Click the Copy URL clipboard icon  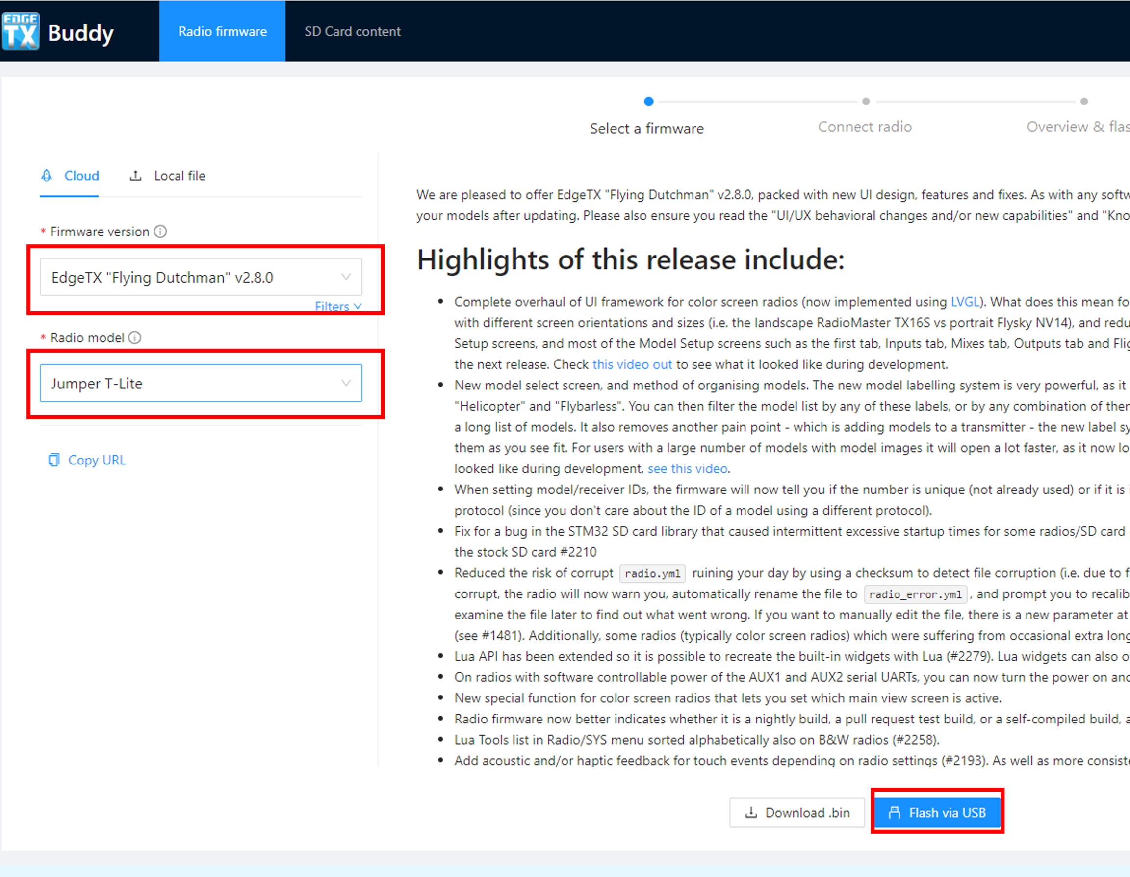coord(54,460)
